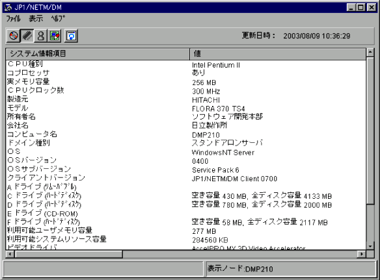Click the software information CD icon

point(13,36)
